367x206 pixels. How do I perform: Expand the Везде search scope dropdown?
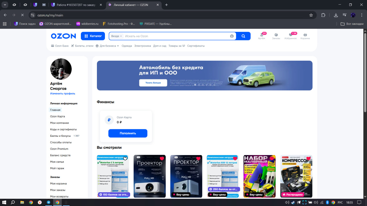point(117,36)
